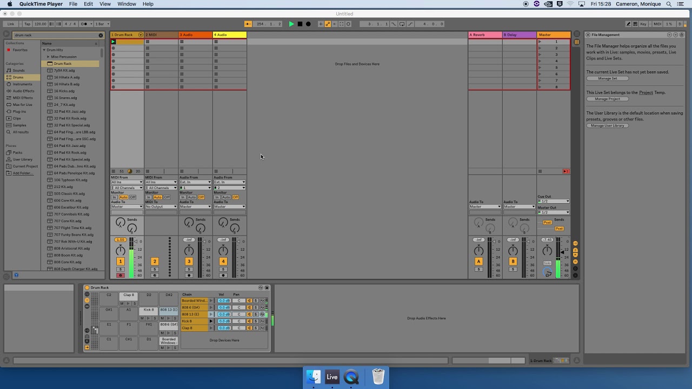Preview the Kick 8 chain
Screen dimensions: 692x389
pyautogui.click(x=211, y=321)
